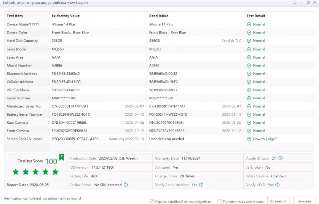Click the help icon next to Apple ID Lock
The width and height of the screenshot is (319, 204).
click(x=280, y=158)
